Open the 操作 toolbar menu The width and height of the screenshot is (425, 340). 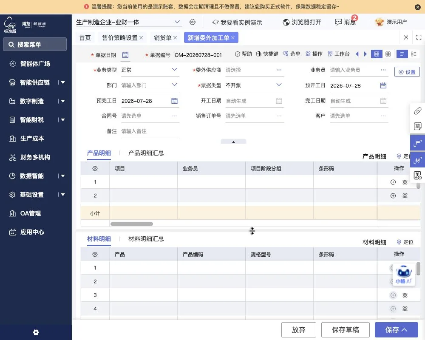click(x=314, y=54)
